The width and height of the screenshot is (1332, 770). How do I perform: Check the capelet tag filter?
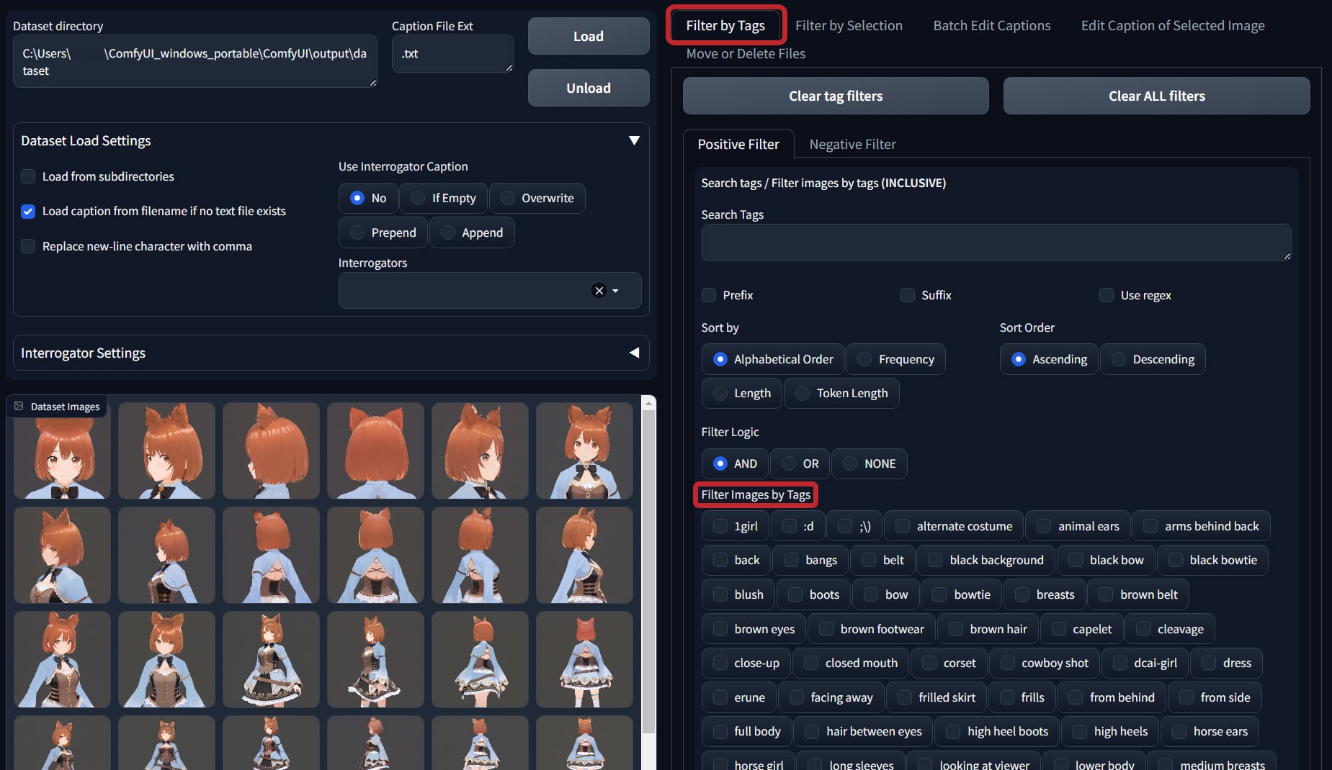pyautogui.click(x=1058, y=629)
